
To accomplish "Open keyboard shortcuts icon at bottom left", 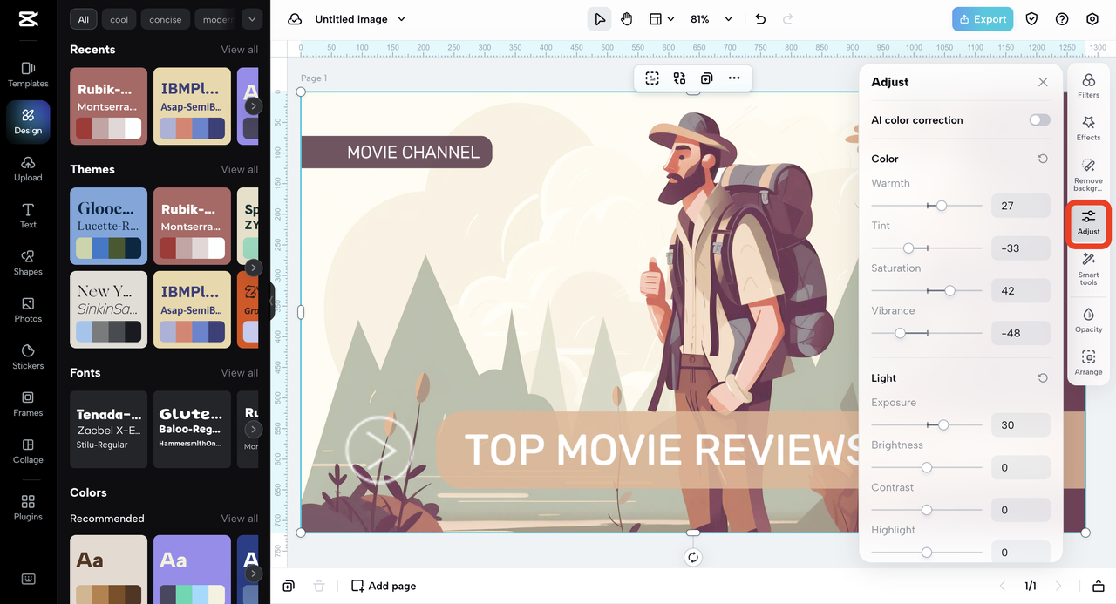I will [28, 580].
